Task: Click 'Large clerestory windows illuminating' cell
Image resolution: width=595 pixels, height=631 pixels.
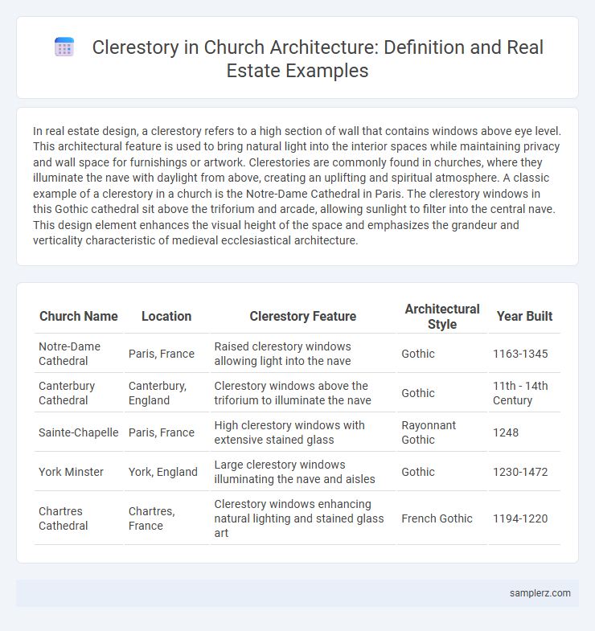Action: tap(303, 472)
